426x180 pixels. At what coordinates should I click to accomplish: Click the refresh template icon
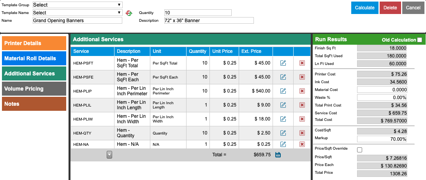click(x=129, y=13)
